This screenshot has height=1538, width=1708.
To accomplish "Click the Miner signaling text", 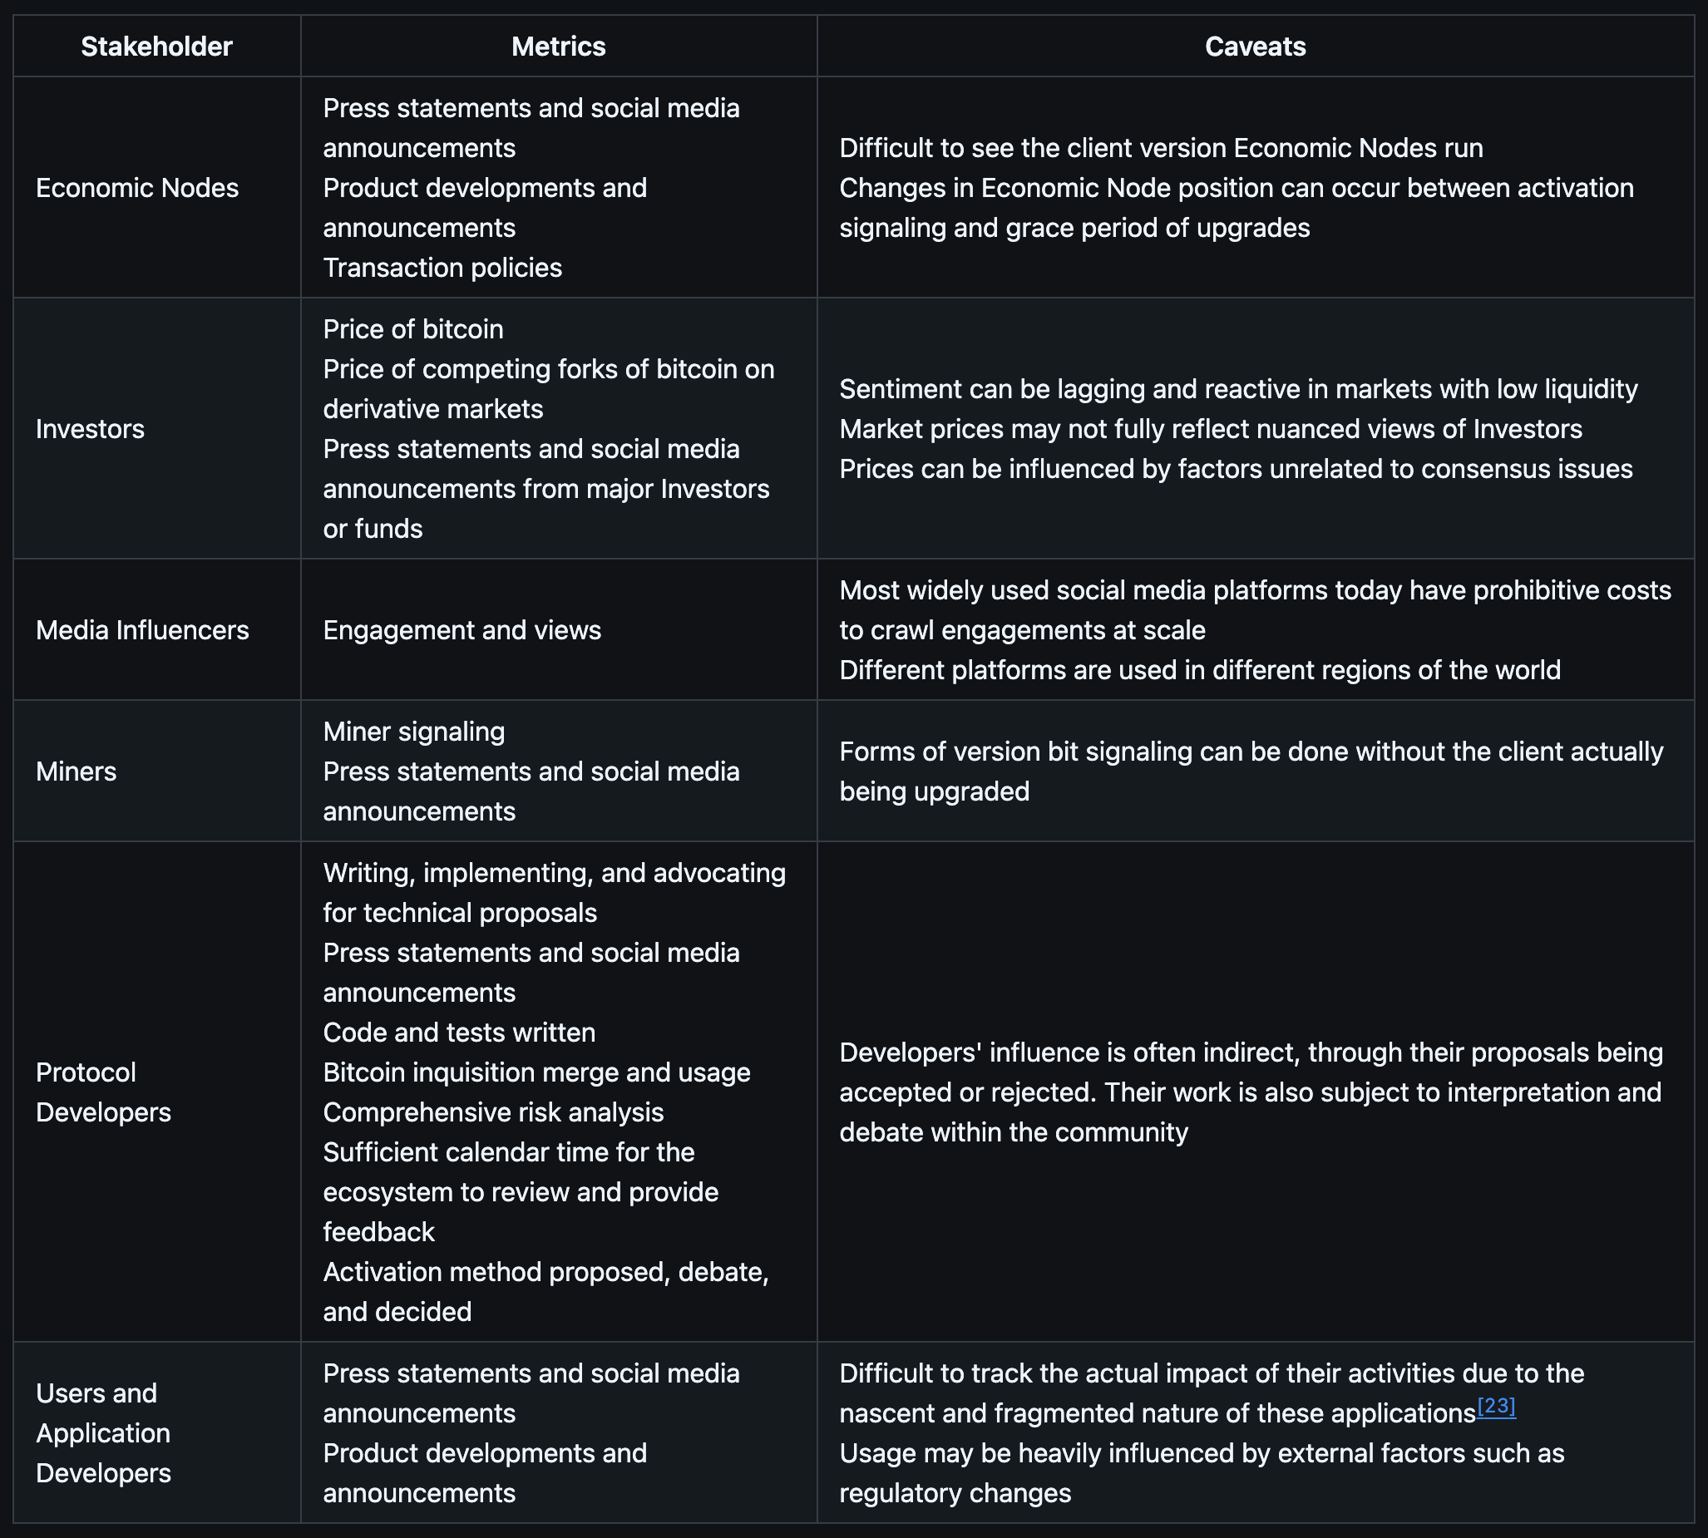I will (x=413, y=732).
